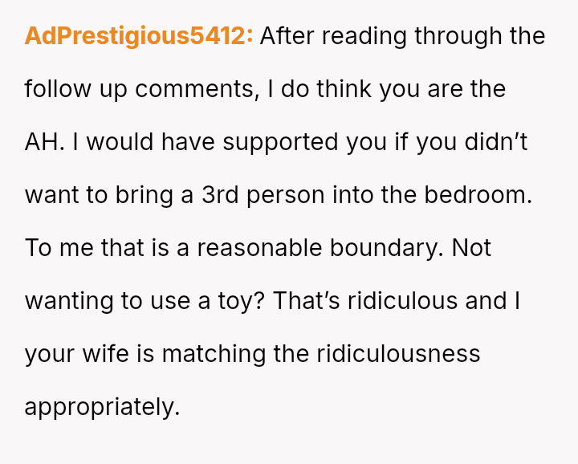This screenshot has height=464, width=578.
Task: Click the word "didn't" in the text
Action: pyautogui.click(x=510, y=142)
